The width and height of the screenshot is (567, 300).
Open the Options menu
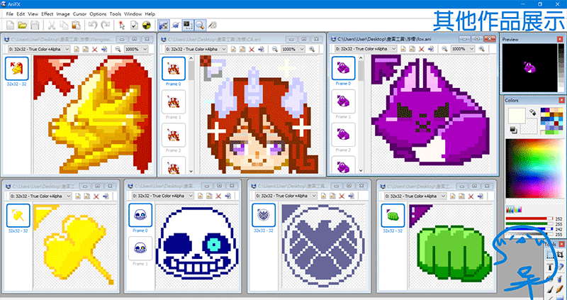tap(98, 13)
